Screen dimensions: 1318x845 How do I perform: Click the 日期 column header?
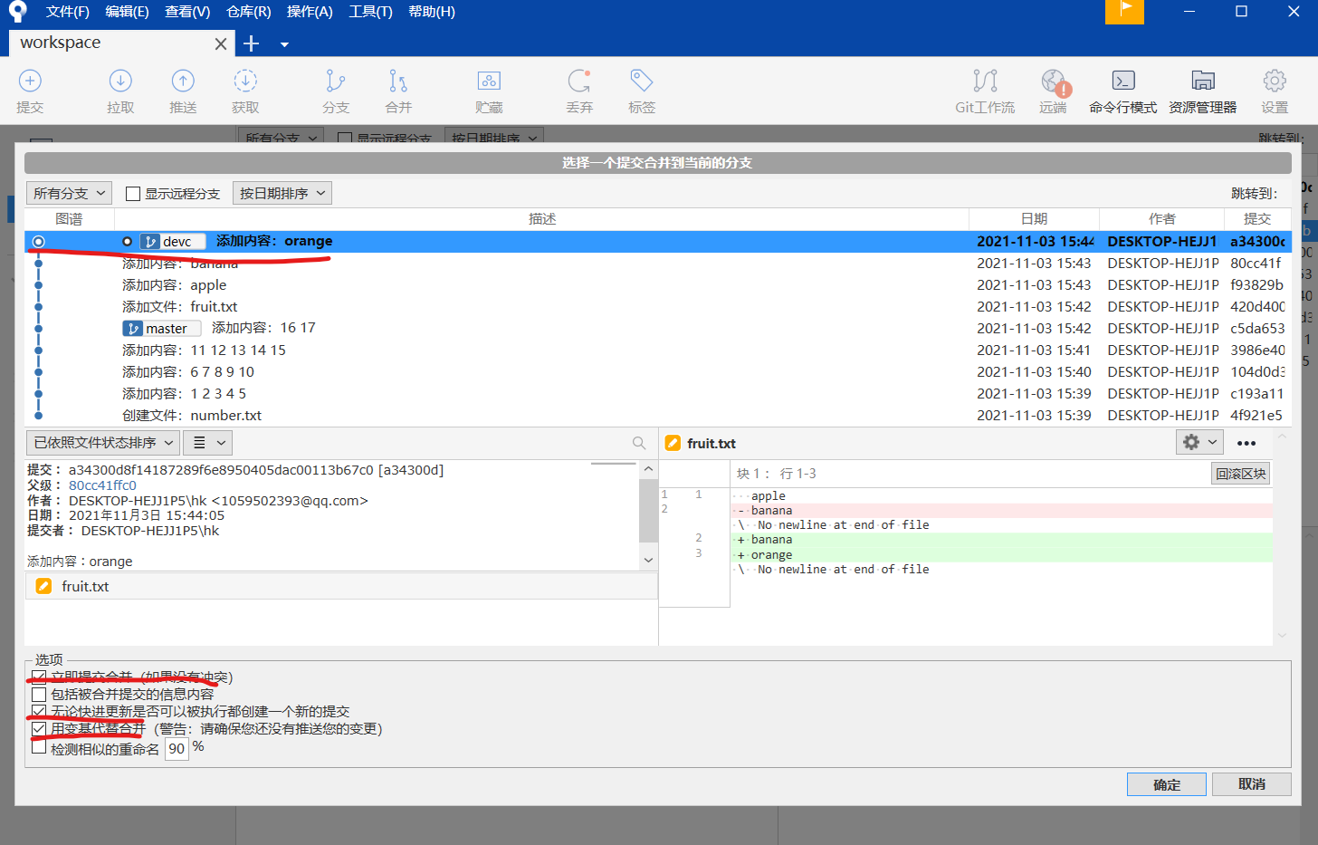click(1034, 219)
